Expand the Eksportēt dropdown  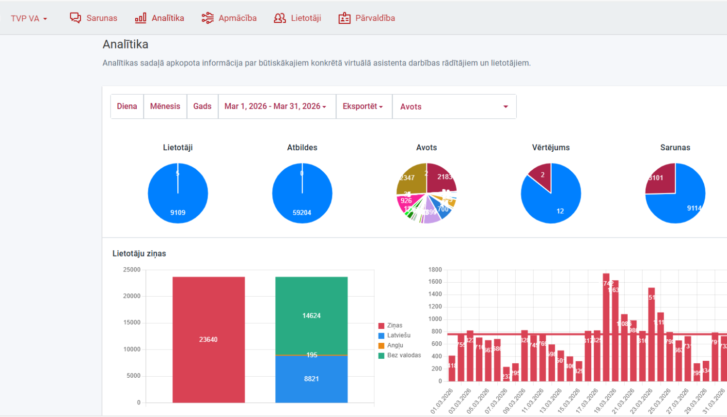pos(363,106)
